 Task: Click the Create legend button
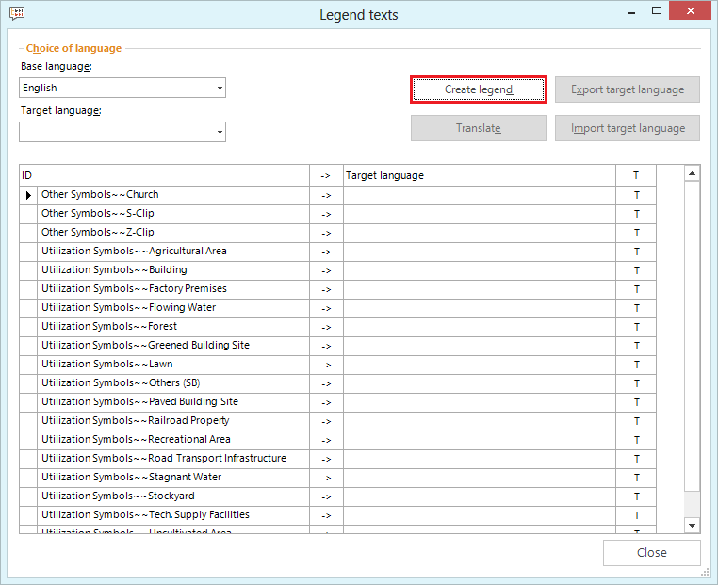point(479,89)
